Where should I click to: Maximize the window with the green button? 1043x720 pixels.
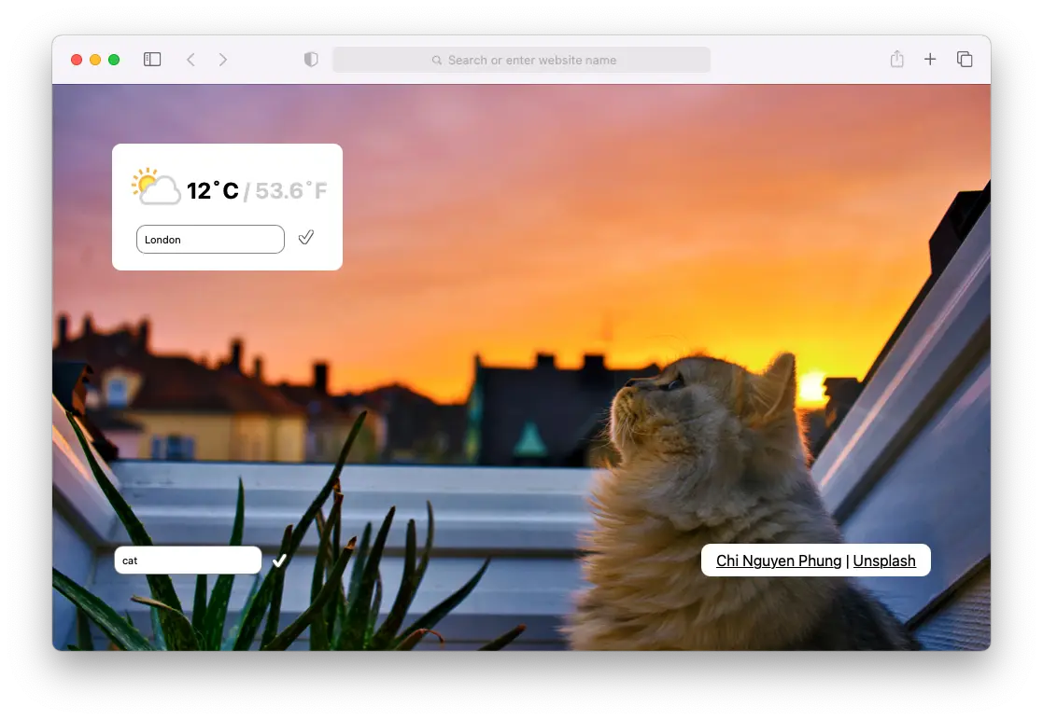(x=114, y=60)
